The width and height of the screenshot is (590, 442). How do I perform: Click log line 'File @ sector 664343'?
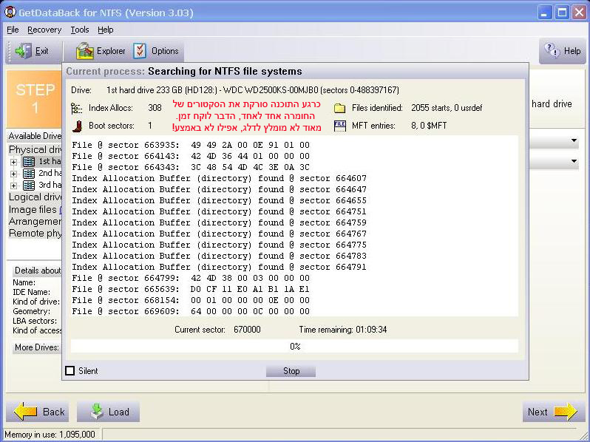[191, 167]
